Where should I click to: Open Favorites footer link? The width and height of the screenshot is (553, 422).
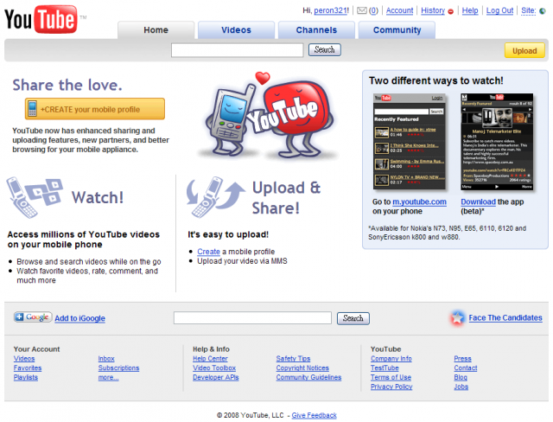click(28, 368)
